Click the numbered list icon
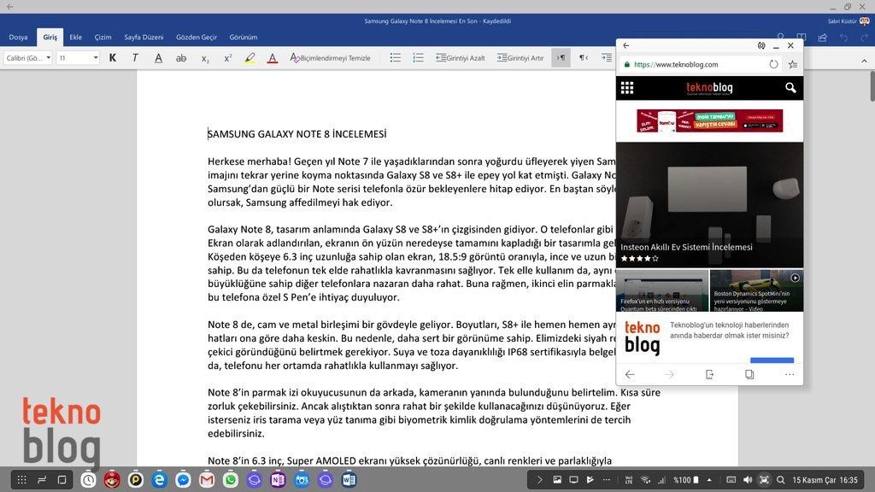 coord(418,58)
